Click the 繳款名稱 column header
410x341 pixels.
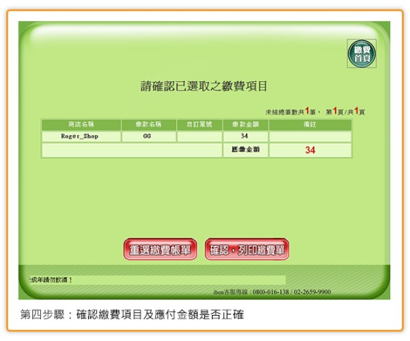pyautogui.click(x=149, y=125)
